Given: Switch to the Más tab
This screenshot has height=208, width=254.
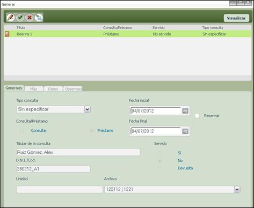Looking at the screenshot, I should [34, 89].
